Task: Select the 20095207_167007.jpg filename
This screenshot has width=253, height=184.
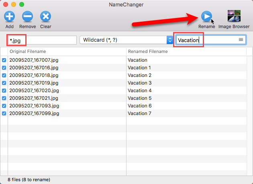Action: 34,60
